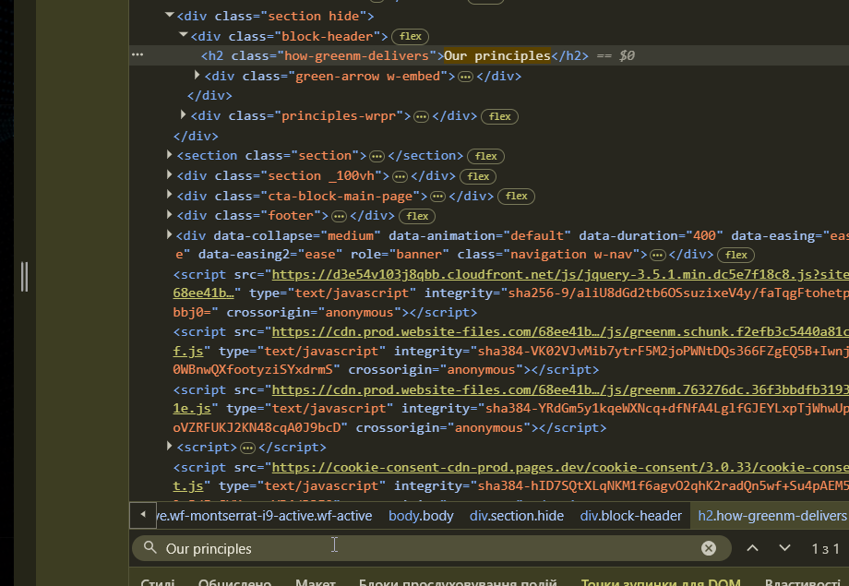The height and width of the screenshot is (586, 849).
Task: Open actions menu dots beside h2 row
Action: point(138,54)
